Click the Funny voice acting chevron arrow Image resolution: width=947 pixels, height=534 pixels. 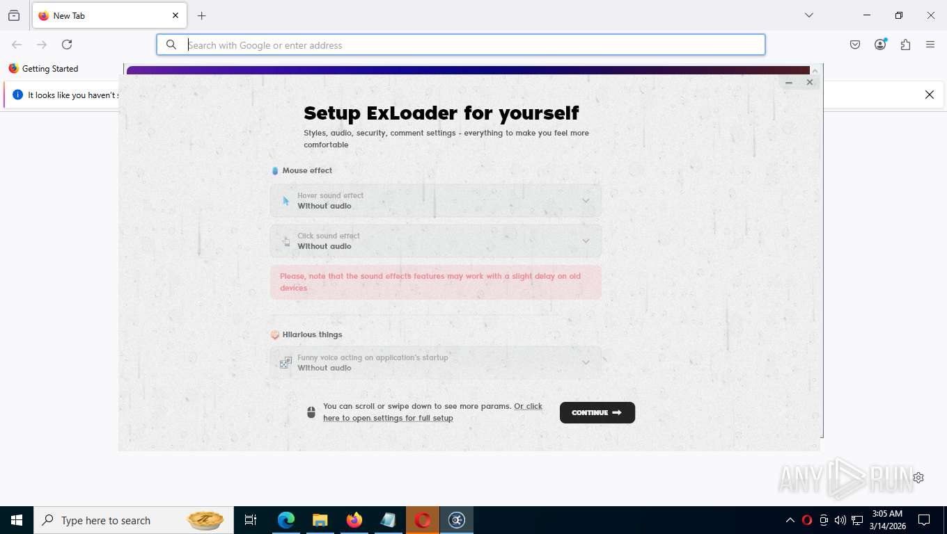tap(586, 363)
